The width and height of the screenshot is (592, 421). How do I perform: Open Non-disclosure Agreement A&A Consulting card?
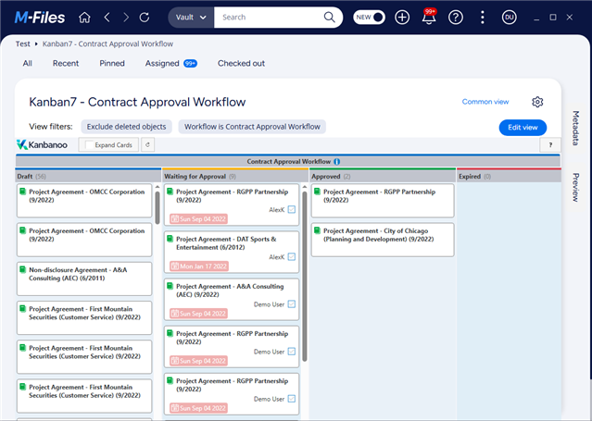tap(84, 279)
